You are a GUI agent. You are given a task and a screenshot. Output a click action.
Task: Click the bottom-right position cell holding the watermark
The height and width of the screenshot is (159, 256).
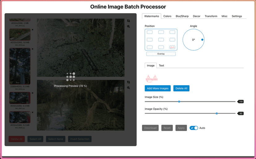click(x=172, y=47)
